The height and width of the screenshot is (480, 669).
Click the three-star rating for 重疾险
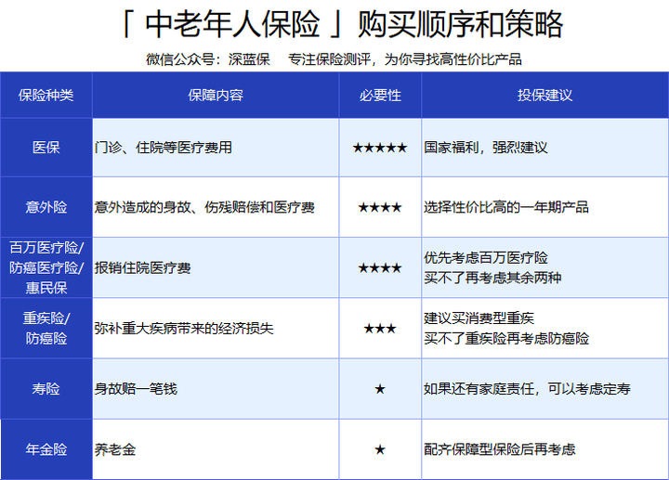(379, 329)
